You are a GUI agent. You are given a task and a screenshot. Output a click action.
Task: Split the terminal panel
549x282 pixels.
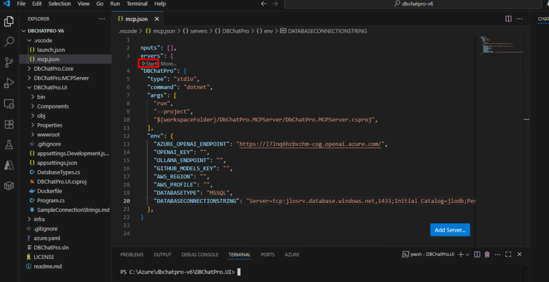pyautogui.click(x=477, y=254)
